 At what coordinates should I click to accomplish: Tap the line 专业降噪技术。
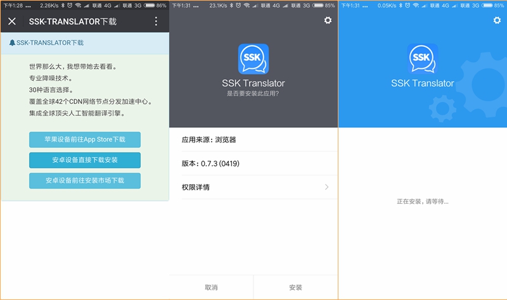pyautogui.click(x=51, y=78)
